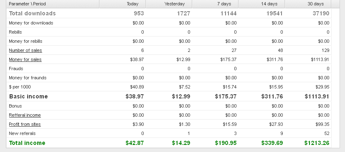Click the $ per 1000 value $40.89

(x=137, y=87)
